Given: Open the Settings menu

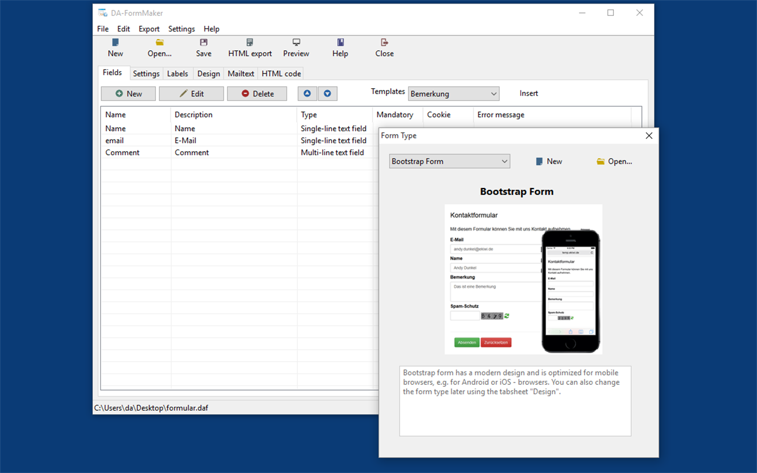Looking at the screenshot, I should click(x=182, y=29).
